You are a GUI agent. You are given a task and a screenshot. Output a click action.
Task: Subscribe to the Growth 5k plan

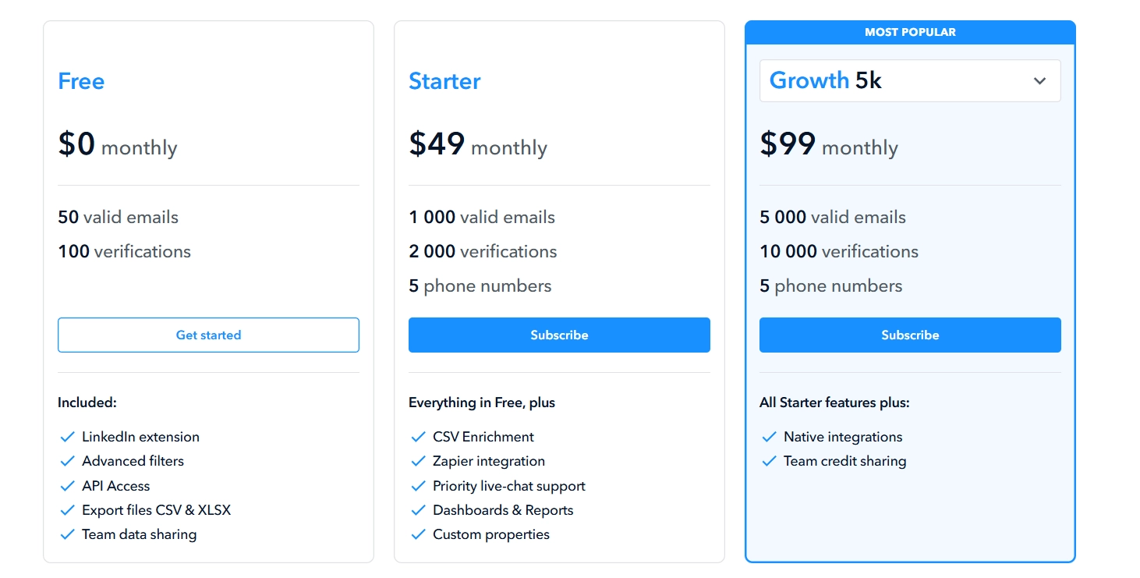pos(910,335)
